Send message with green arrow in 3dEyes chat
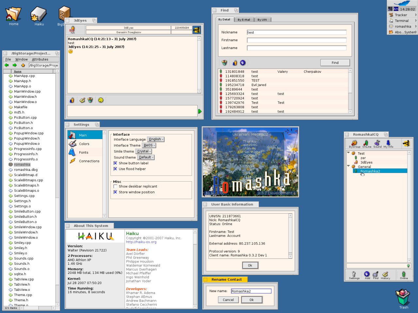Screen dimensions: 418x313 (200, 111)
